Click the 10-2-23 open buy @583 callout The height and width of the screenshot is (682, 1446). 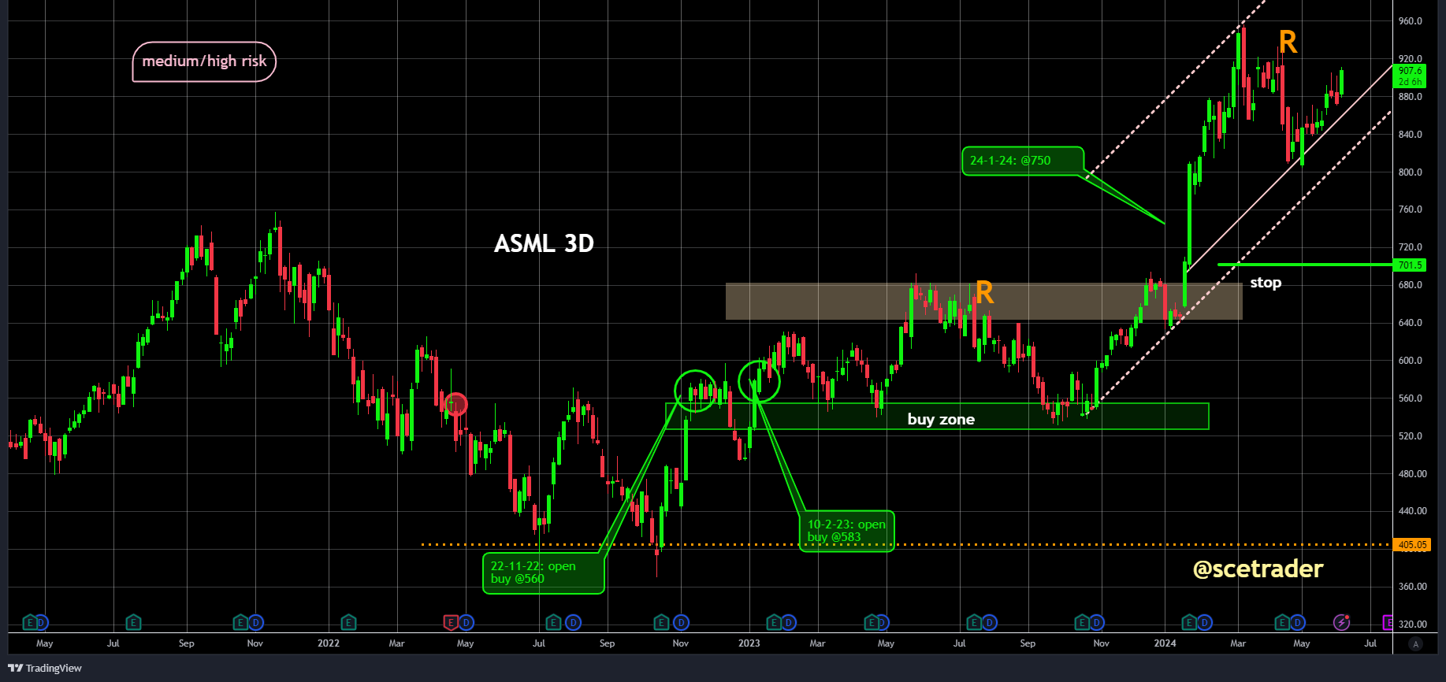846,531
